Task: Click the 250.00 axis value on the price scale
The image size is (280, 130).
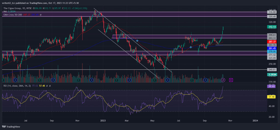Action: pyautogui.click(x=272, y=64)
